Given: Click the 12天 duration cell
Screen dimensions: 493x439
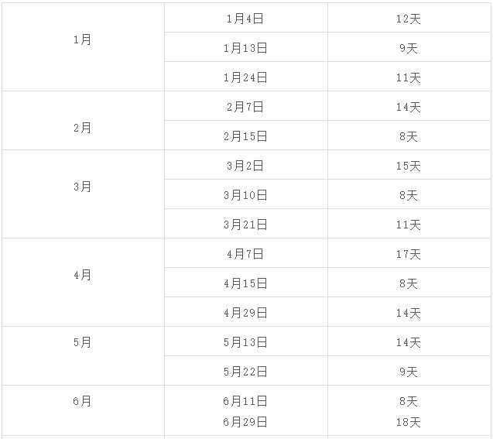Looking at the screenshot, I should pos(408,19).
